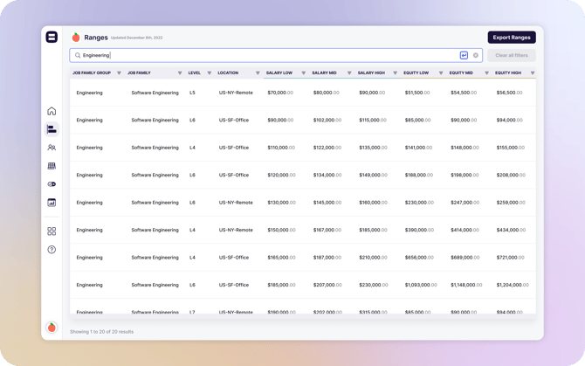Click the SALARY LOW column header
This screenshot has width=585, height=366.
tap(279, 73)
